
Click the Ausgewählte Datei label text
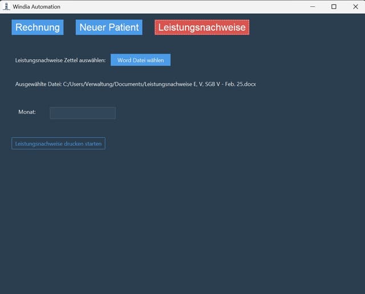38,84
